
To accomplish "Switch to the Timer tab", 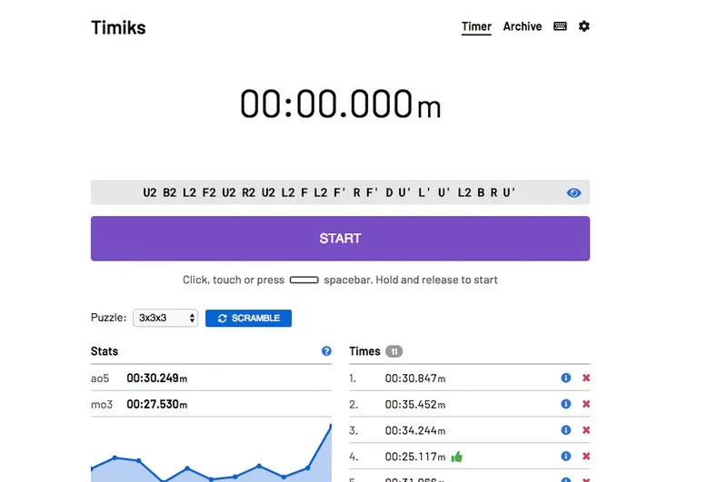I will pos(476,26).
